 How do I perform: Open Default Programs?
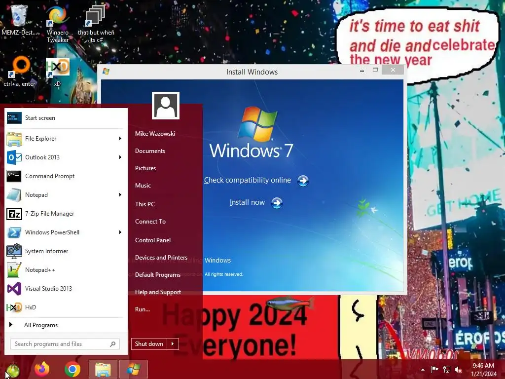tap(158, 275)
